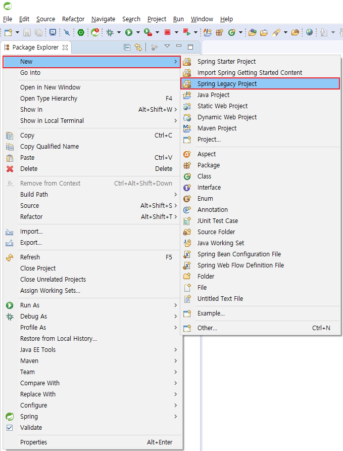Expand the Maven submenu
Screen dimensions: 343x451
point(92,360)
